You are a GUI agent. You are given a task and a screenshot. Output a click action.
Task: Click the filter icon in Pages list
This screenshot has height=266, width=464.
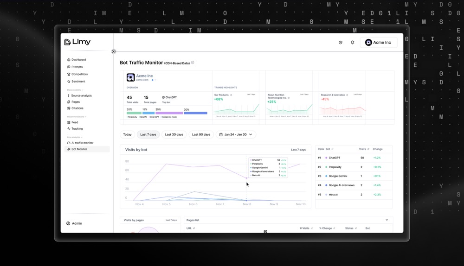point(387,220)
